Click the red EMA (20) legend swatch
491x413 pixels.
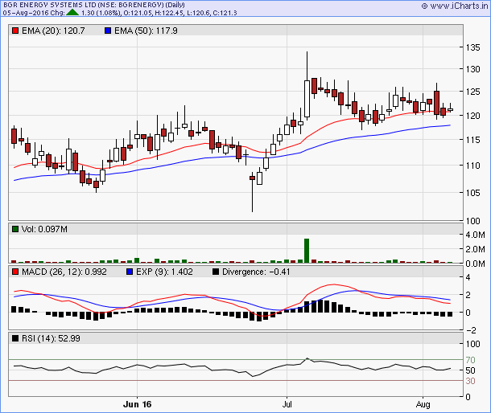coord(15,31)
